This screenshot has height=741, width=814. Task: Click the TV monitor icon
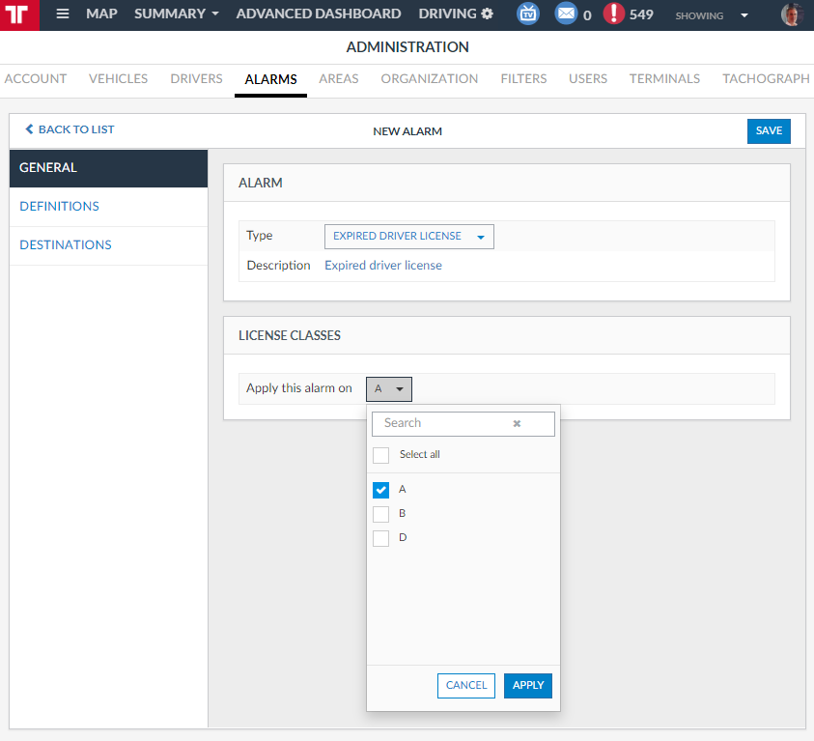(528, 14)
